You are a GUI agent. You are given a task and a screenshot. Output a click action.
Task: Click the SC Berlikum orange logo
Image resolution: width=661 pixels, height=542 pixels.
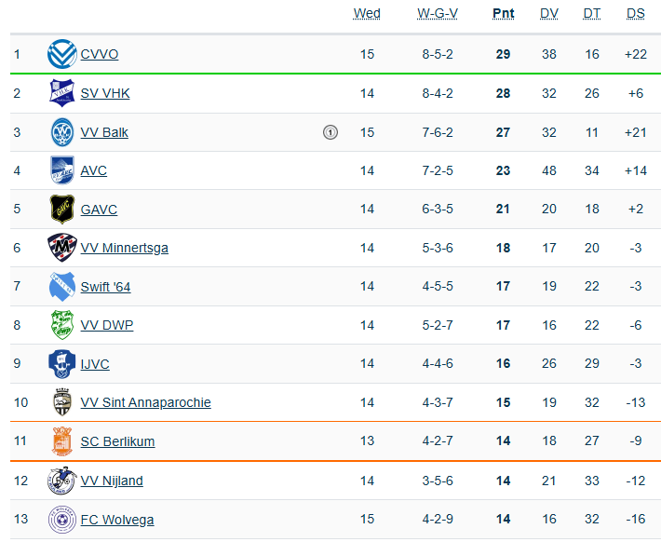pos(61,441)
